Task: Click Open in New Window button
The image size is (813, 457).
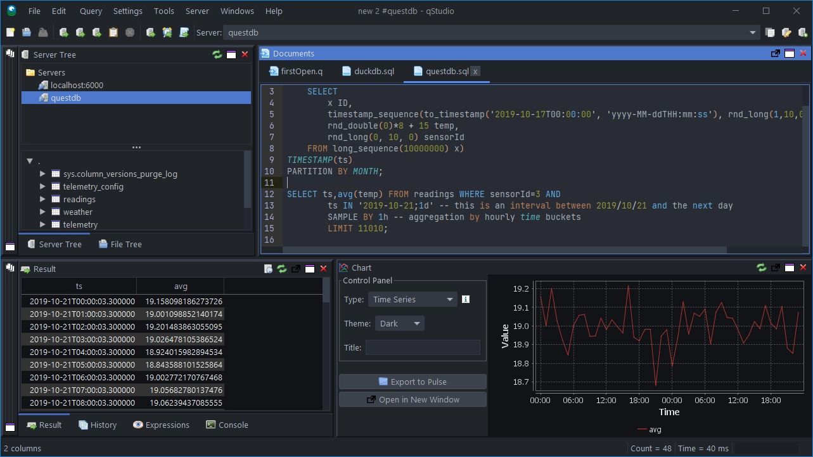Action: tap(413, 399)
